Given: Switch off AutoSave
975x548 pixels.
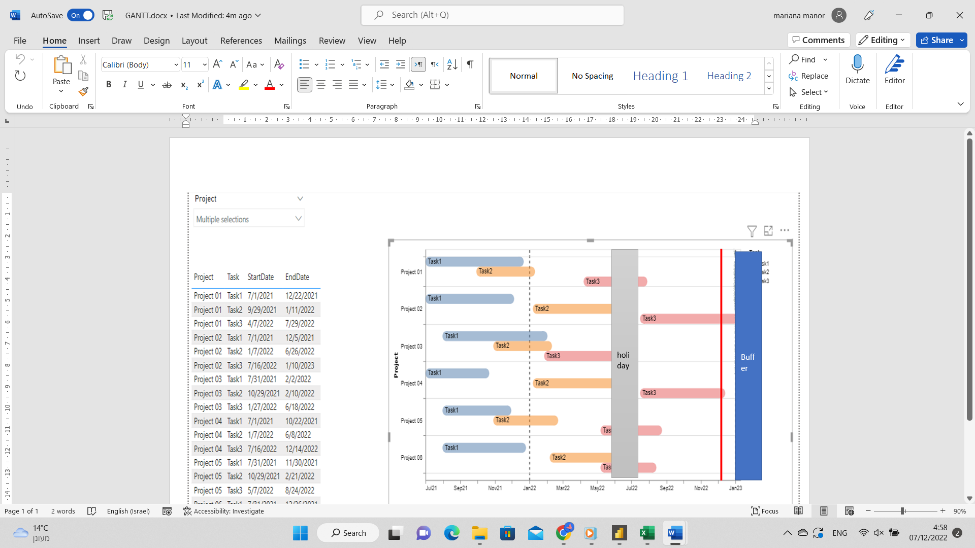Looking at the screenshot, I should point(81,15).
